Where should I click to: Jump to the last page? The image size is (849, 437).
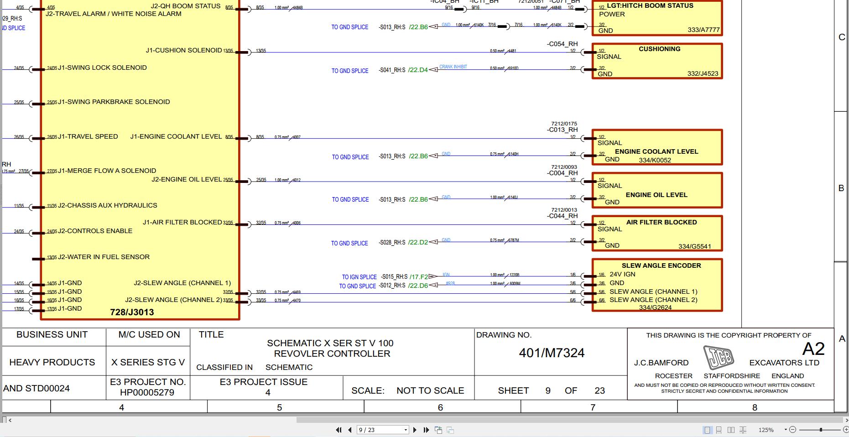pos(426,430)
